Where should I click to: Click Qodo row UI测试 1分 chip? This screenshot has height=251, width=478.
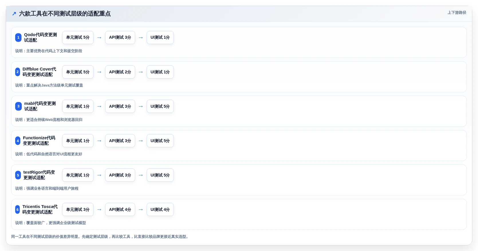[x=160, y=38]
